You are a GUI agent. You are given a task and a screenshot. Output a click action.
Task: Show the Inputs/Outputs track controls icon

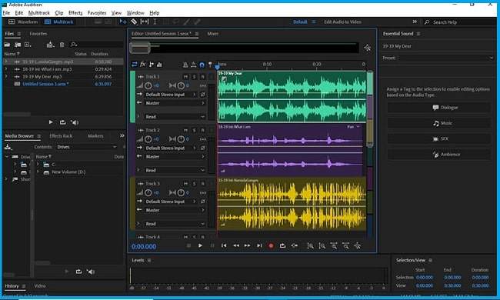click(x=135, y=65)
